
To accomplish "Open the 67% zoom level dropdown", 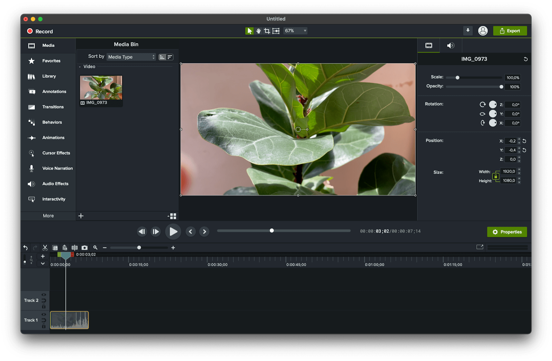I will [295, 31].
